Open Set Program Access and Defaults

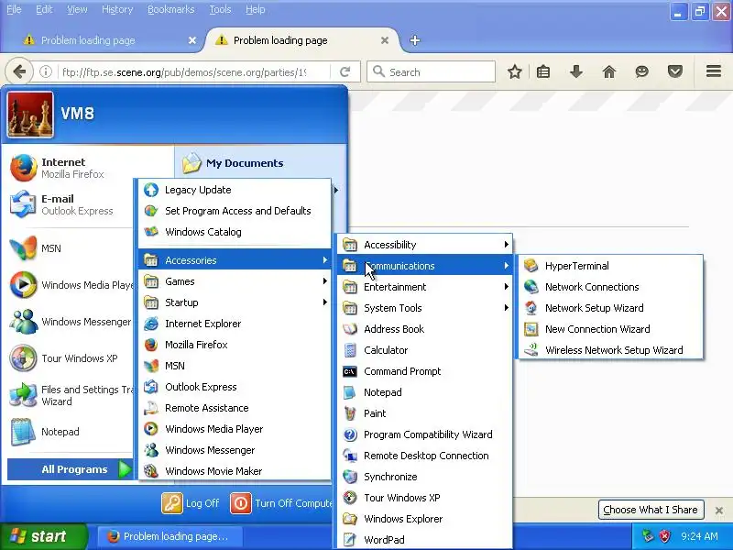235,211
